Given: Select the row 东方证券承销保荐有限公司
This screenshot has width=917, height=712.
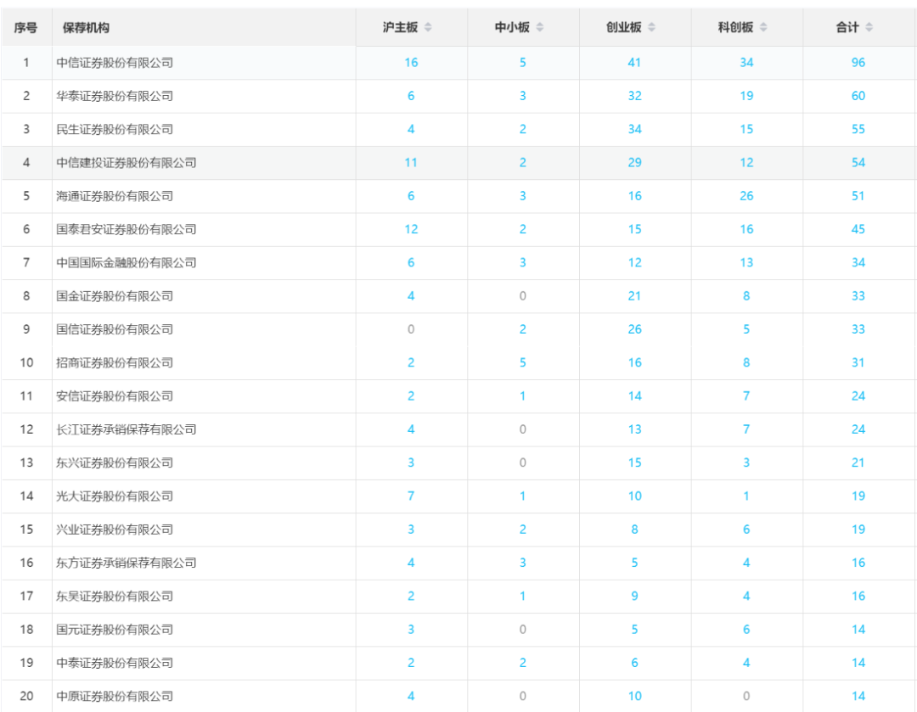Looking at the screenshot, I should point(458,563).
